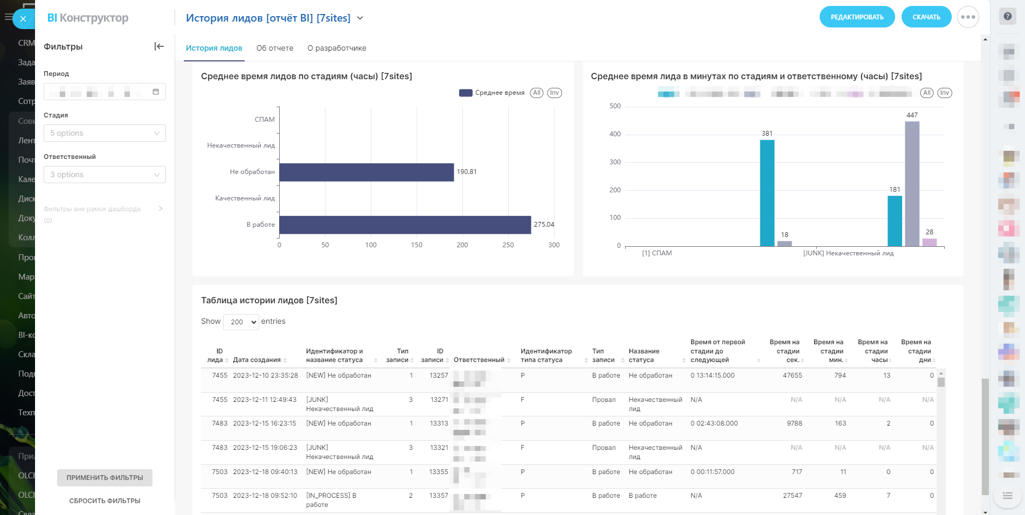Close the BI Конструктор slider panel
This screenshot has height=515, width=1025.
coord(23,19)
